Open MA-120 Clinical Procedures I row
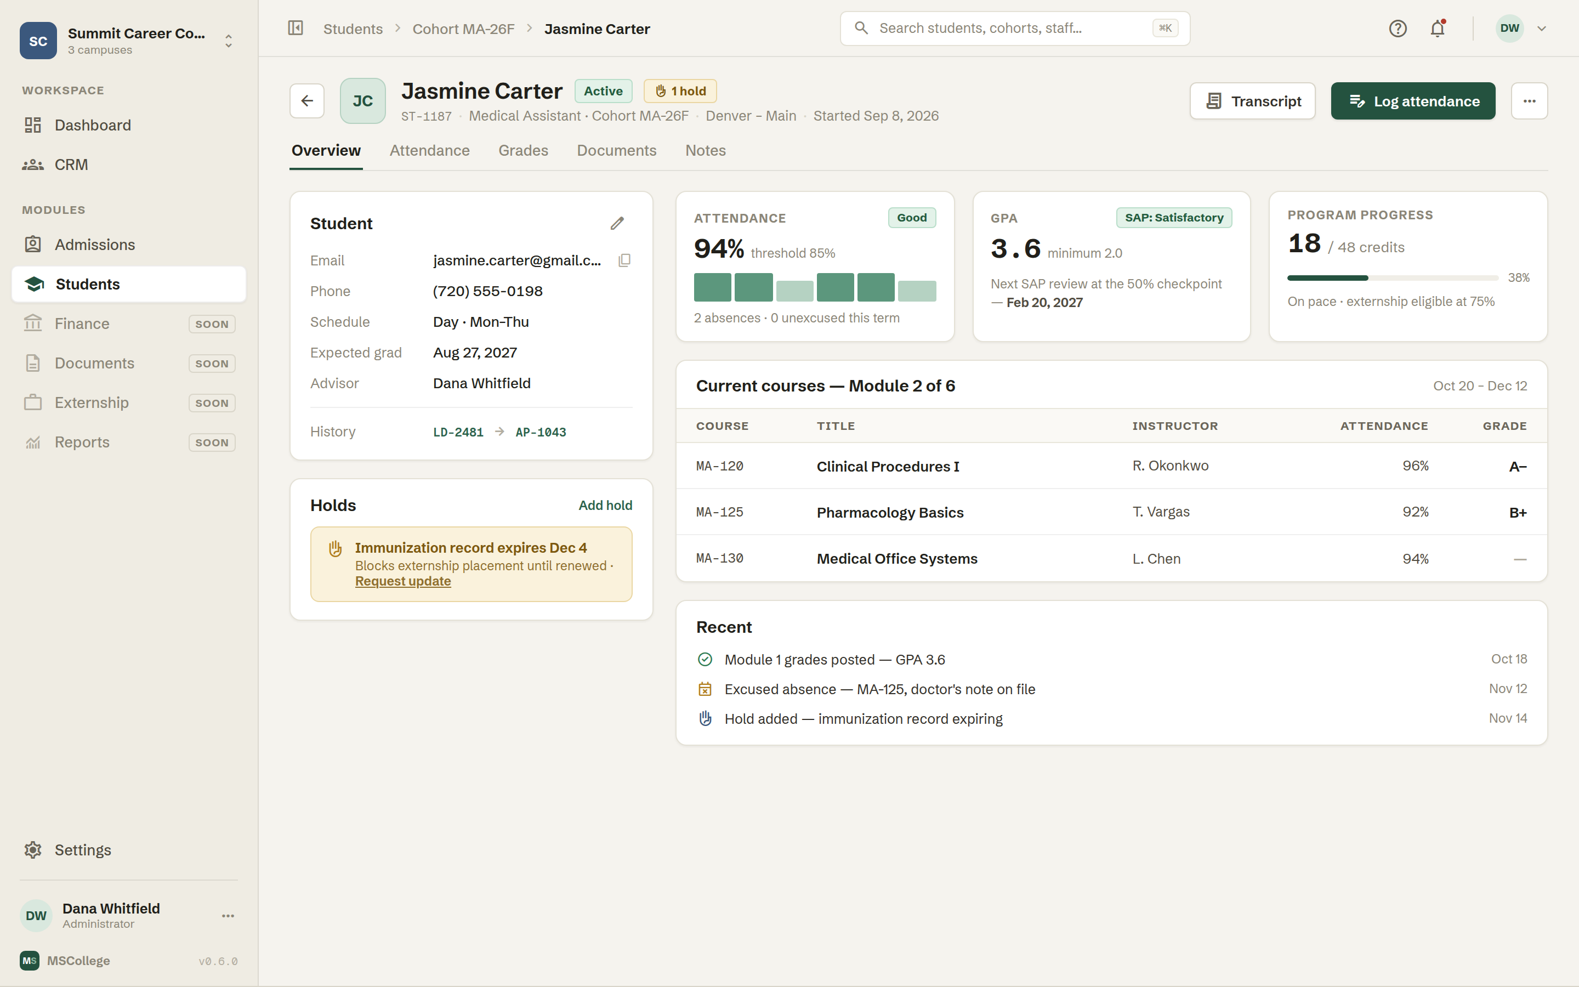1579x987 pixels. pos(1111,466)
